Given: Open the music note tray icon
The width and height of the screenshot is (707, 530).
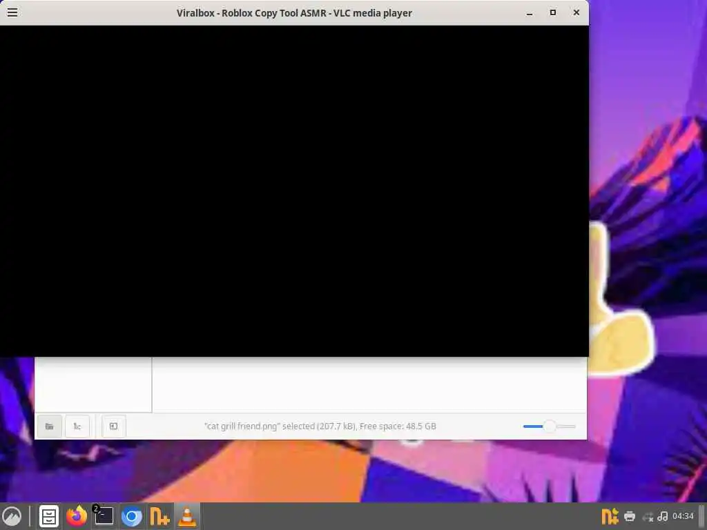Looking at the screenshot, I should click(x=662, y=516).
